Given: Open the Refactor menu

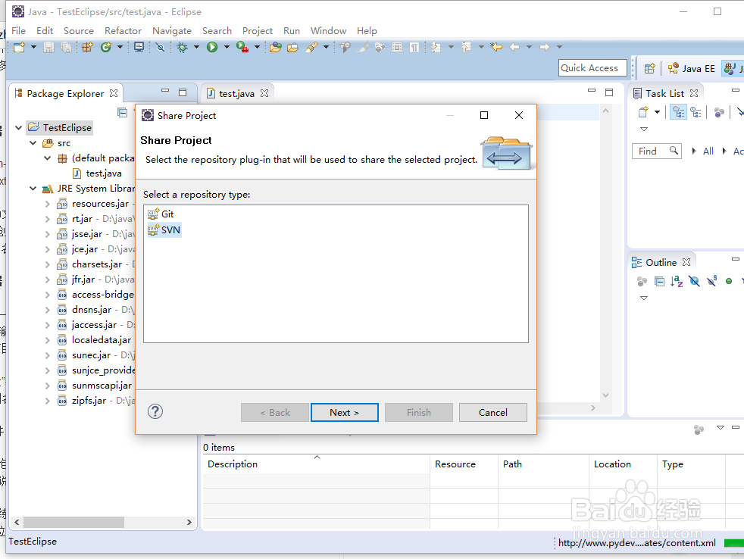Looking at the screenshot, I should [x=123, y=31].
